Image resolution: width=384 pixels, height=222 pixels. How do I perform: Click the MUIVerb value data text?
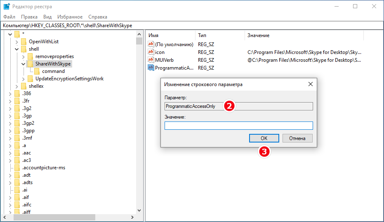pos(304,60)
